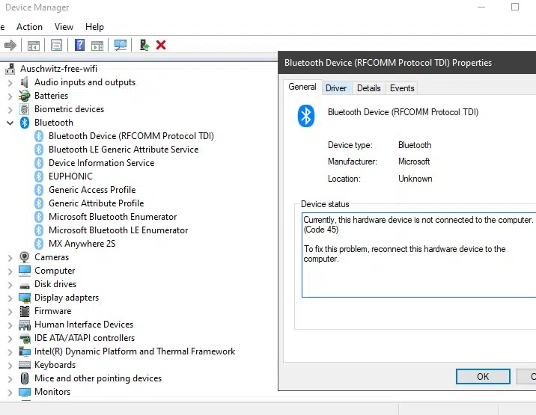Click the blue Help question mark icon
The height and width of the screenshot is (415, 536).
(79, 45)
